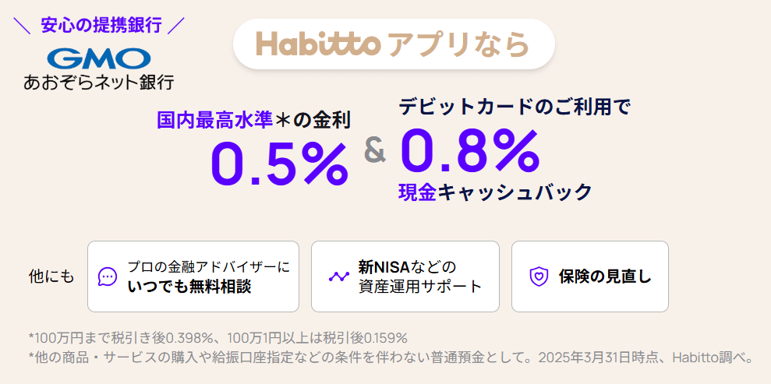The width and height of the screenshot is (771, 384).
Task: Click the デビットカードのご利用で heading
Action: [515, 107]
